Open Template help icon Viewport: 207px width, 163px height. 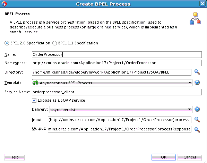click(x=197, y=83)
